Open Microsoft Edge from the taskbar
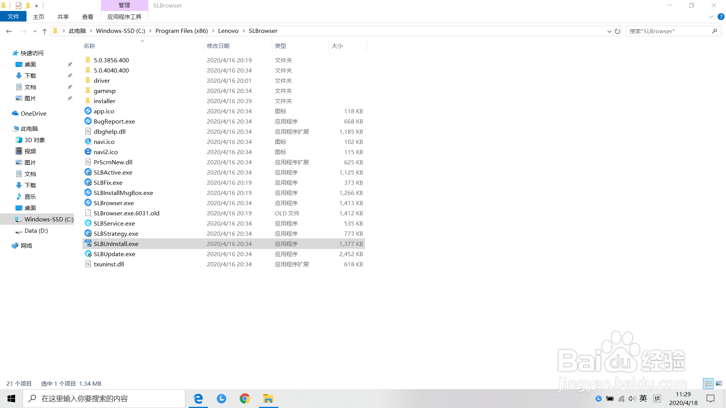 tap(198, 399)
